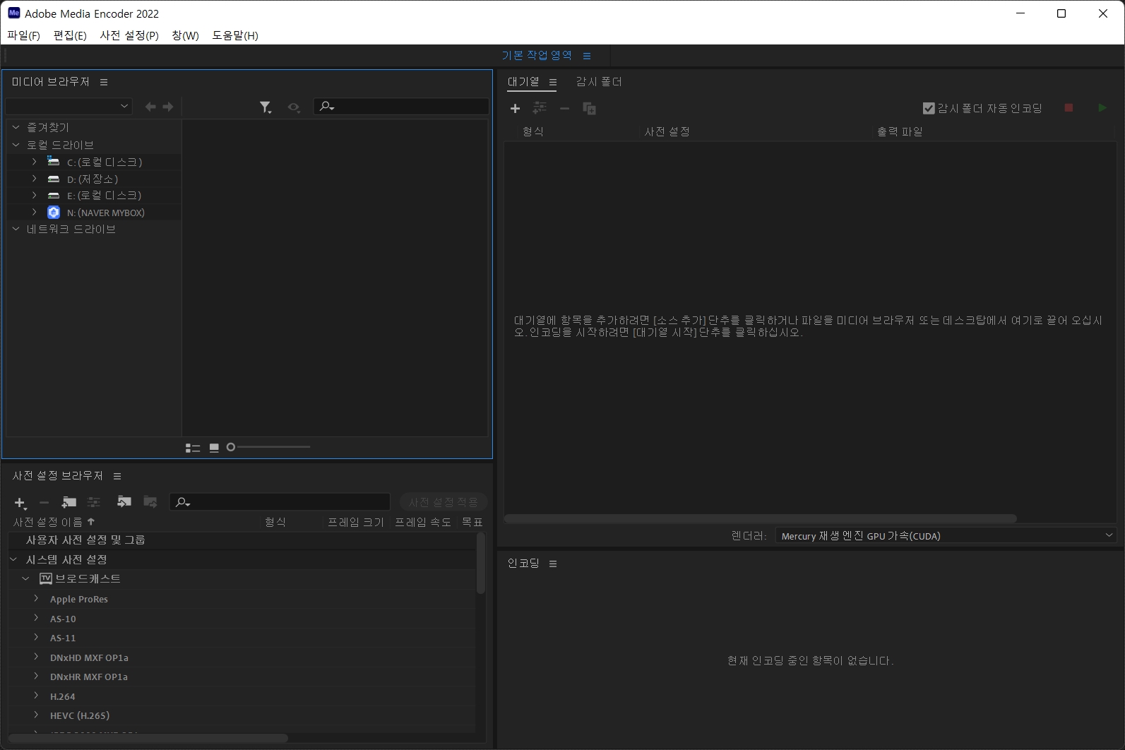Sort presets by 프레임 속도 column
This screenshot has height=750, width=1125.
pos(422,522)
